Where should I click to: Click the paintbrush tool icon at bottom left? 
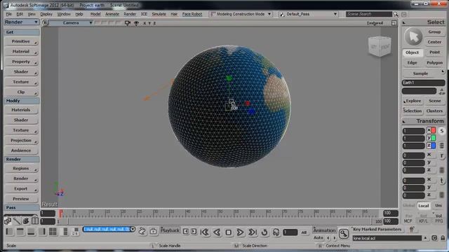pos(17,221)
